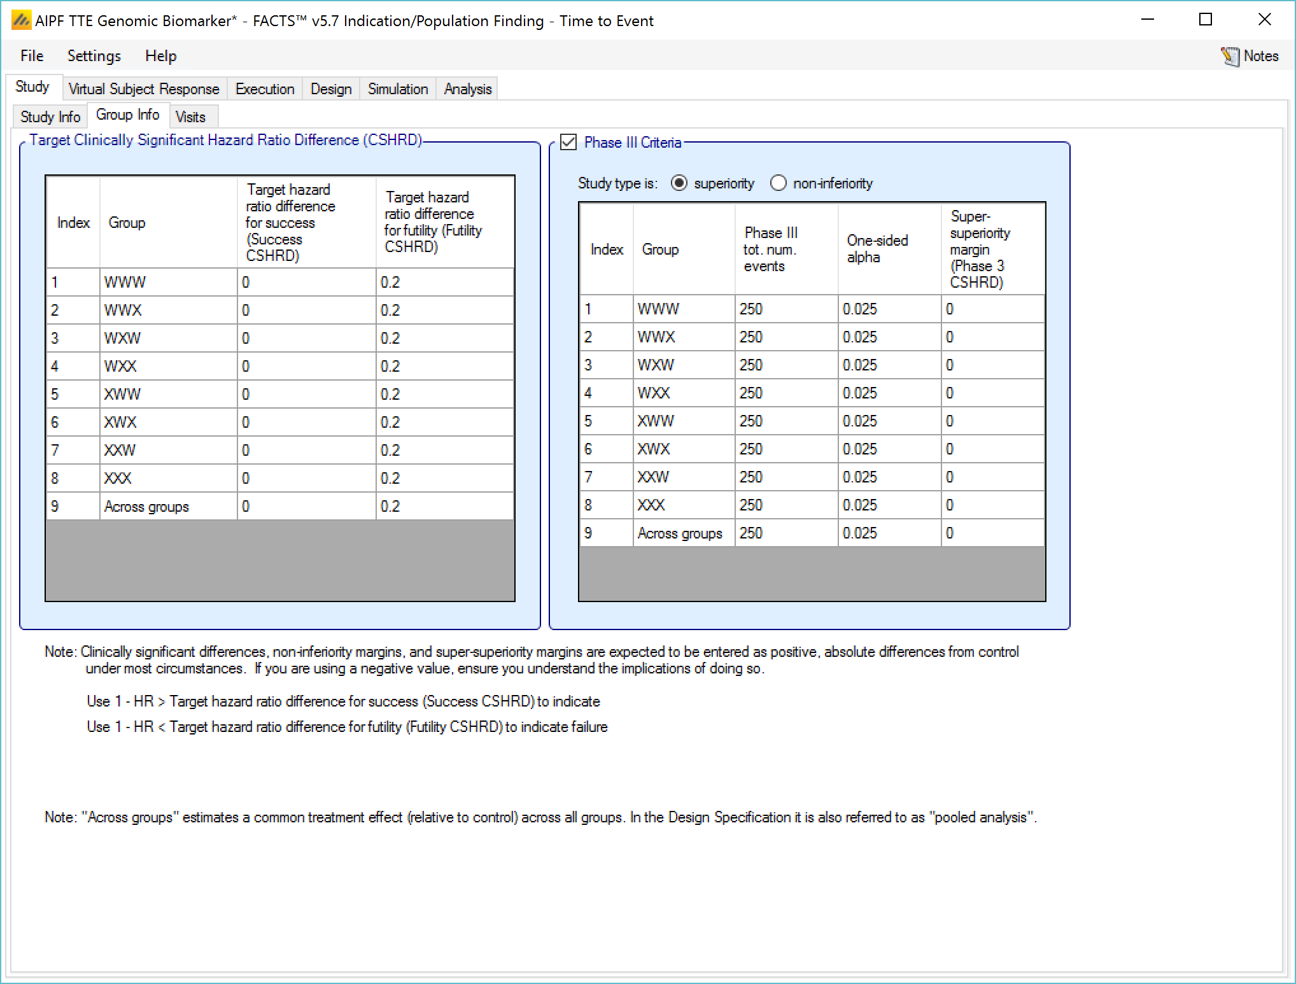
Task: Open the File menu
Action: point(32,56)
